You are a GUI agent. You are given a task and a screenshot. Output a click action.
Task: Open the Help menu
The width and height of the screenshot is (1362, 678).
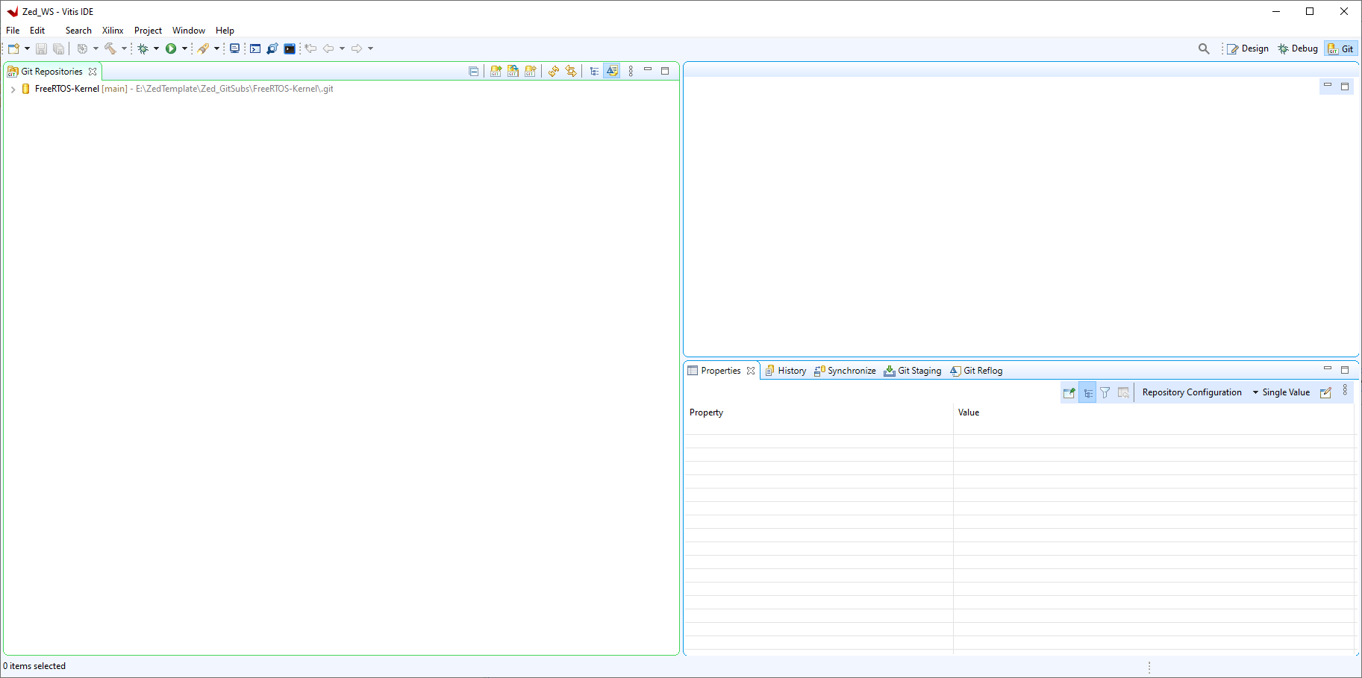(x=225, y=31)
